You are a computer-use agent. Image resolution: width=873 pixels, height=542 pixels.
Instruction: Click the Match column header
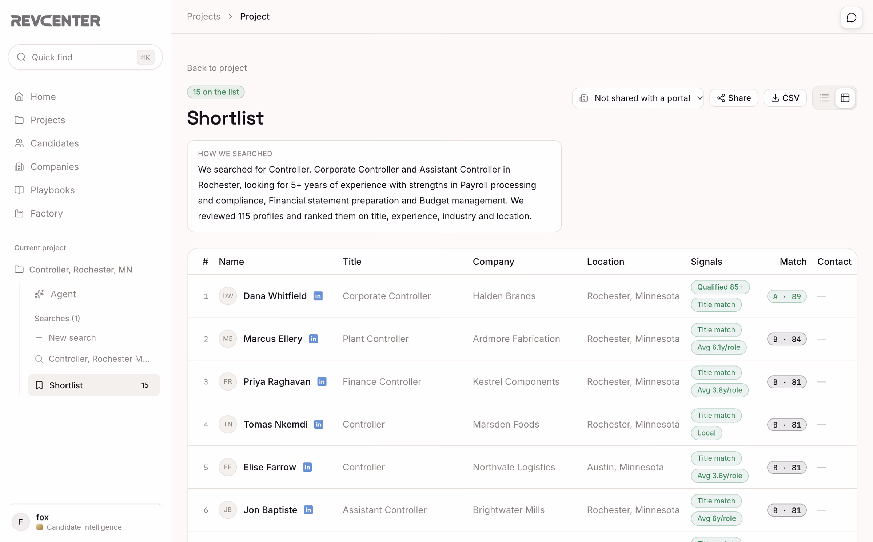point(793,262)
